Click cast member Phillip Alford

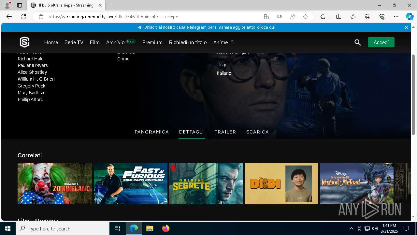click(x=30, y=100)
